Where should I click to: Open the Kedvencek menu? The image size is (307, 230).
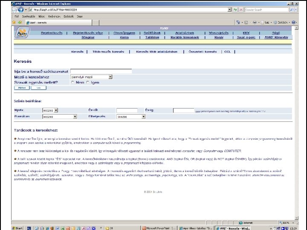coord(55,17)
